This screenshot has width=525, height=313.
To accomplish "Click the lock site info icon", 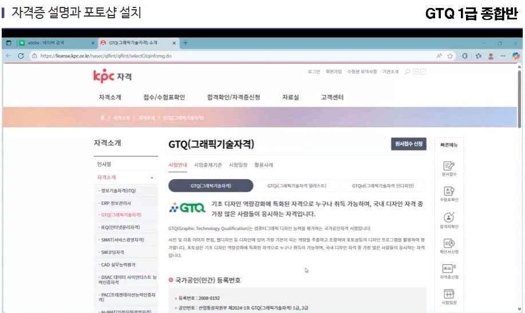I will [x=34, y=56].
